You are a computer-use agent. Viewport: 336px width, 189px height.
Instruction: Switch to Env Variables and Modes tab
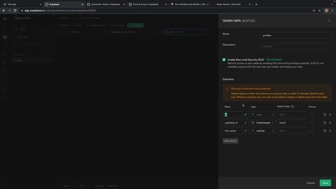pos(190,4)
